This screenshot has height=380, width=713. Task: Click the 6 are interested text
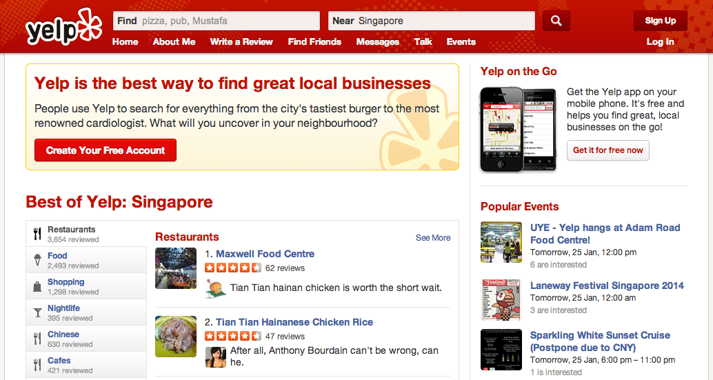coord(559,265)
